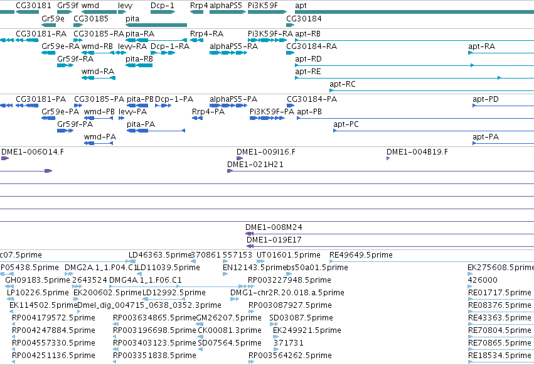534x365 pixels.
Task: Click the RP003564262.5prime EST label
Action: click(290, 356)
